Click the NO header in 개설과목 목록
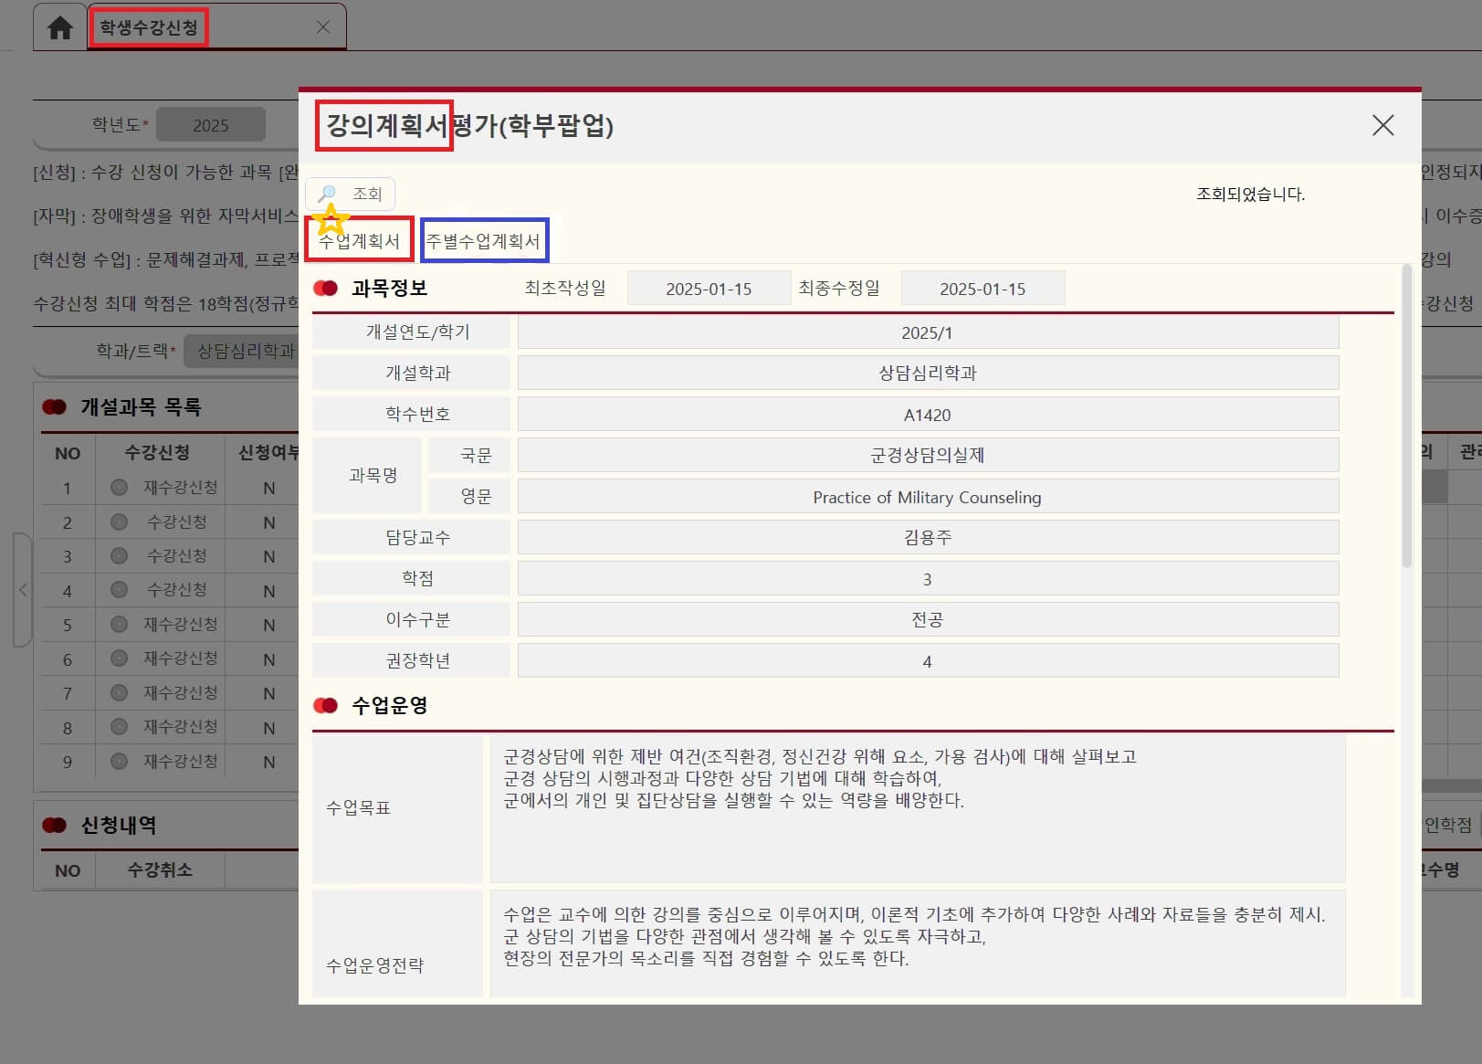 pos(68,453)
